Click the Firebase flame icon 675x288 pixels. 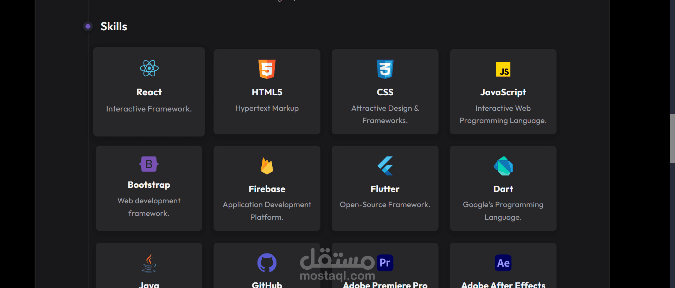pyautogui.click(x=267, y=166)
